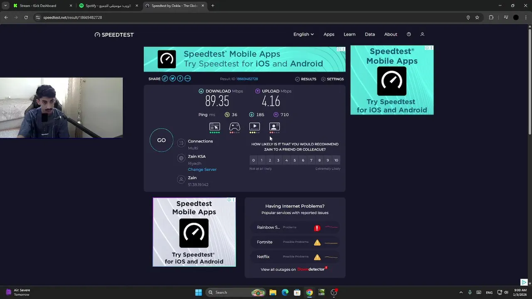Open Chrome profile avatar
The height and width of the screenshot is (299, 532).
[x=516, y=17]
